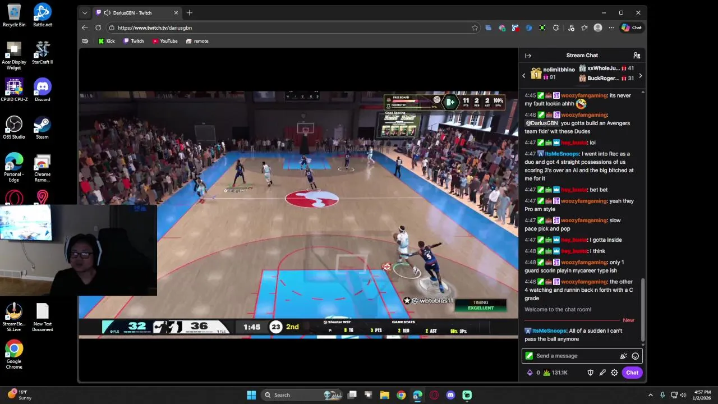Show previous gift leaderboard entry
Image resolution: width=718 pixels, height=404 pixels.
point(523,75)
